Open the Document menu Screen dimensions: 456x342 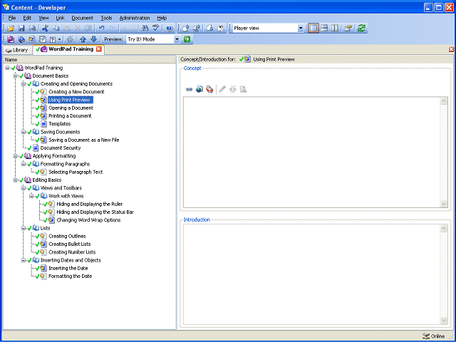(x=83, y=18)
